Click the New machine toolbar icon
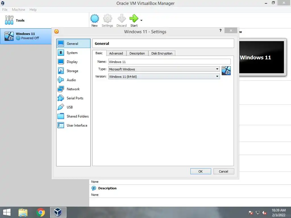Screen dimensions: 291x218 point(94,18)
